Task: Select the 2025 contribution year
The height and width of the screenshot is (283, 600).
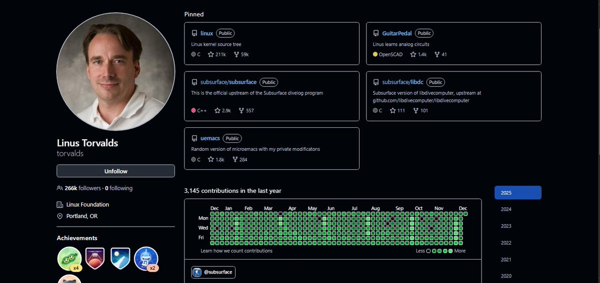Action: tap(518, 193)
